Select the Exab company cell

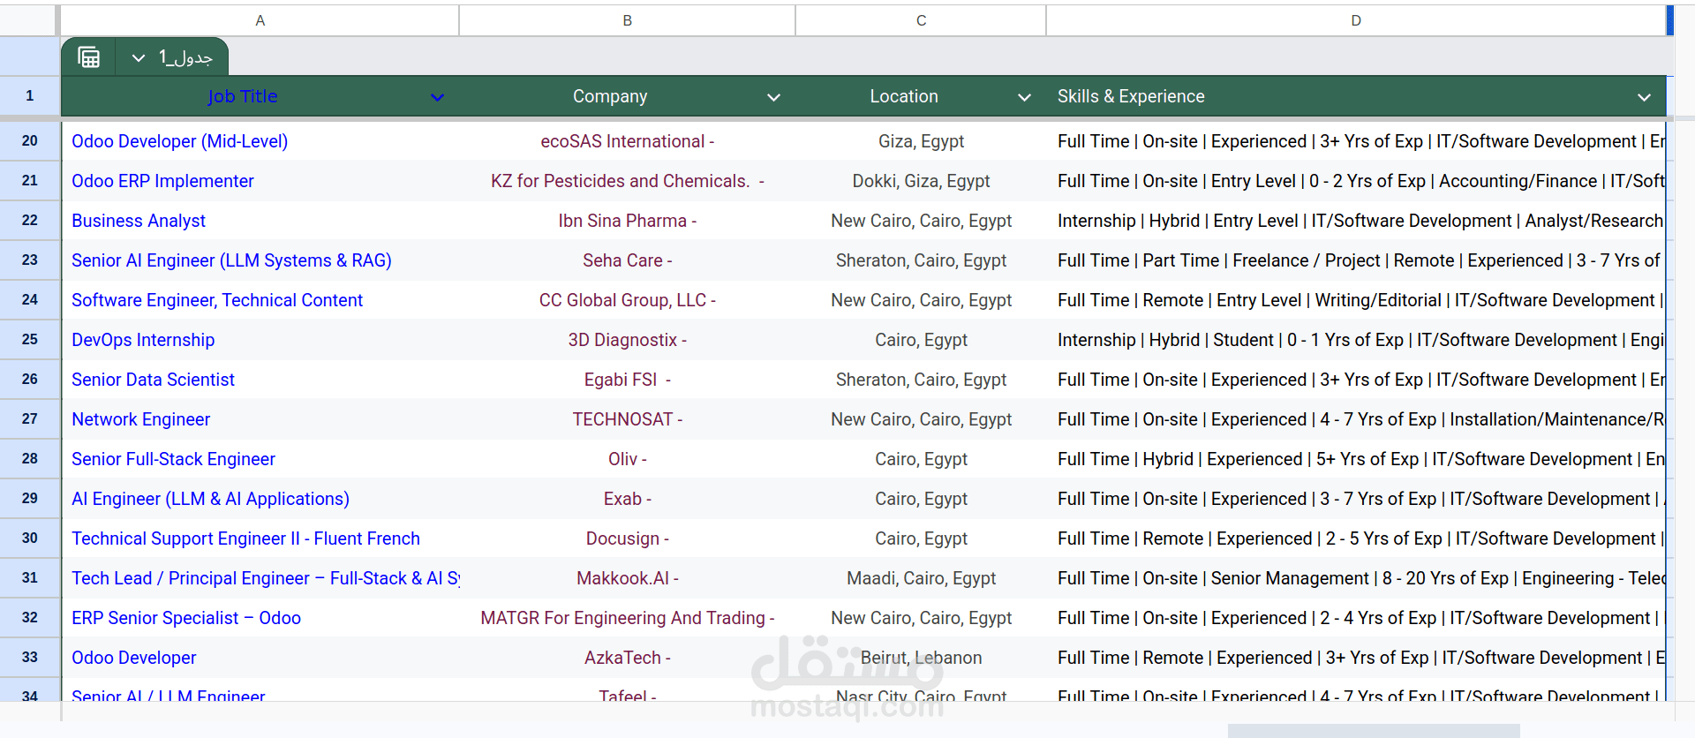(628, 499)
